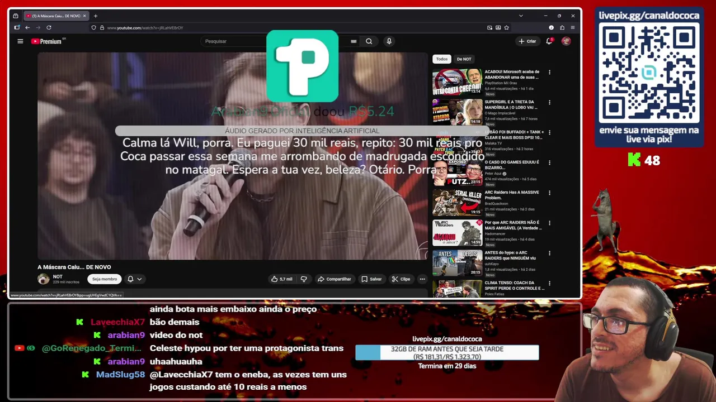The width and height of the screenshot is (716, 402).
Task: Open ARC Raiders Has A MASSIVE Problem thumbnail
Action: tap(457, 202)
